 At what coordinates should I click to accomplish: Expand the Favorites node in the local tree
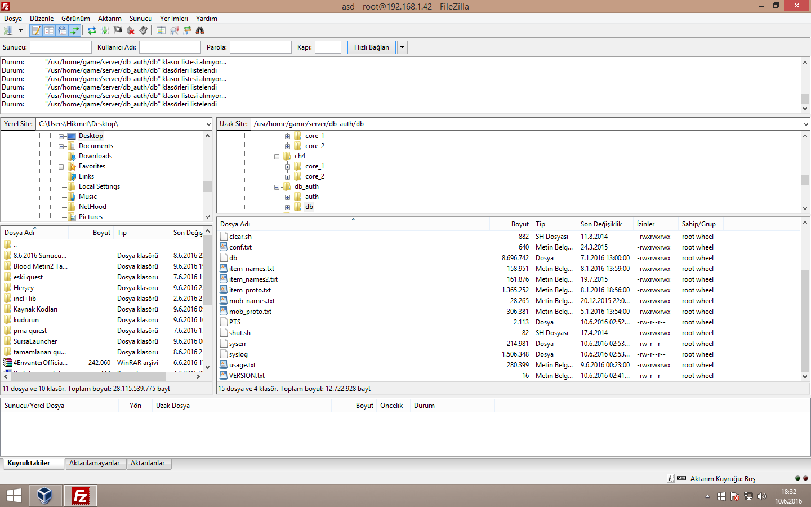(x=61, y=166)
